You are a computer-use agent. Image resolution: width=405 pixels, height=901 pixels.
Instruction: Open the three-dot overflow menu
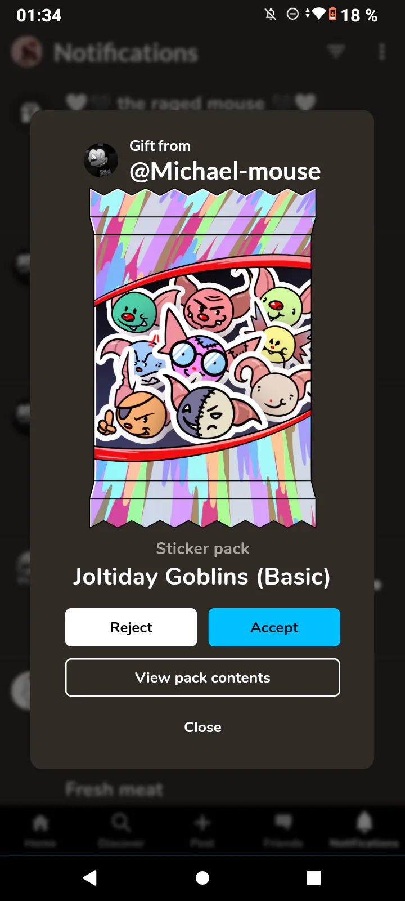(382, 52)
